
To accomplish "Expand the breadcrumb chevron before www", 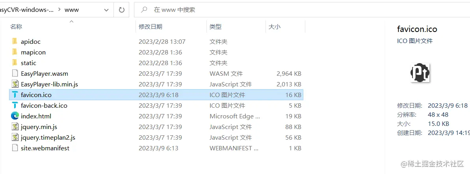I will [59, 9].
